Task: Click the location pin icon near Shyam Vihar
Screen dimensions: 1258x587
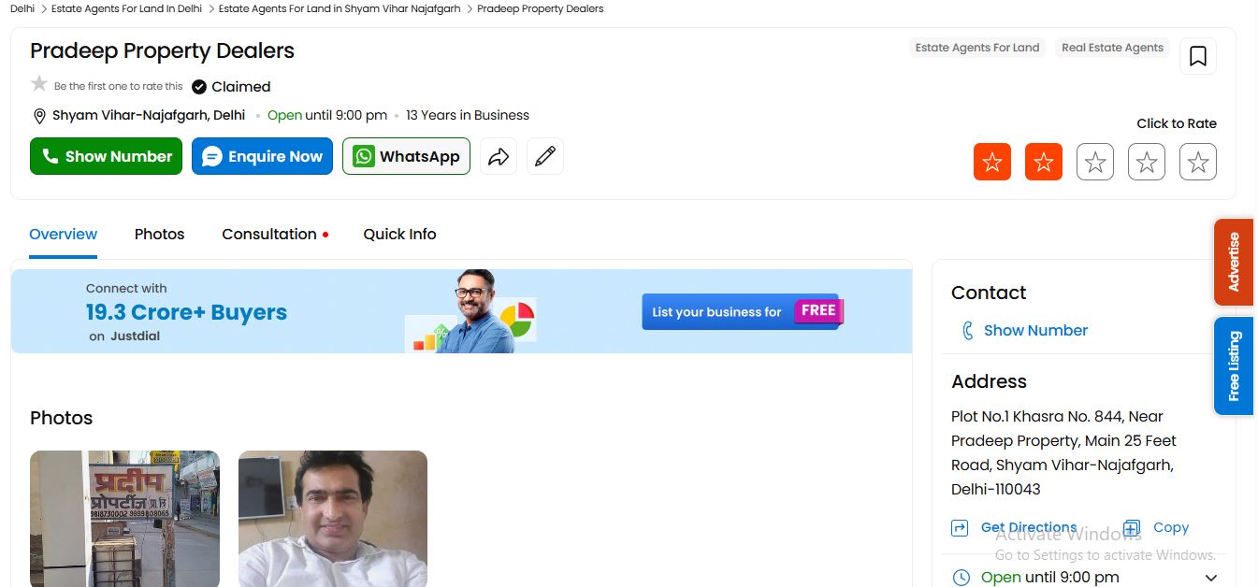Action: (x=39, y=116)
